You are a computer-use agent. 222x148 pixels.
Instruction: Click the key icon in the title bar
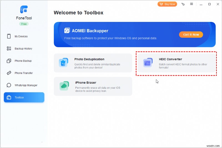pos(183,4)
